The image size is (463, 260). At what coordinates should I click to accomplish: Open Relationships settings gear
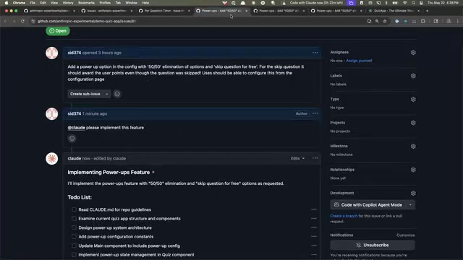point(413,170)
